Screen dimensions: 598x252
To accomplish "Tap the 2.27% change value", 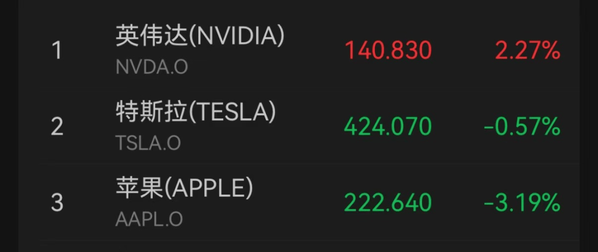I will [528, 51].
